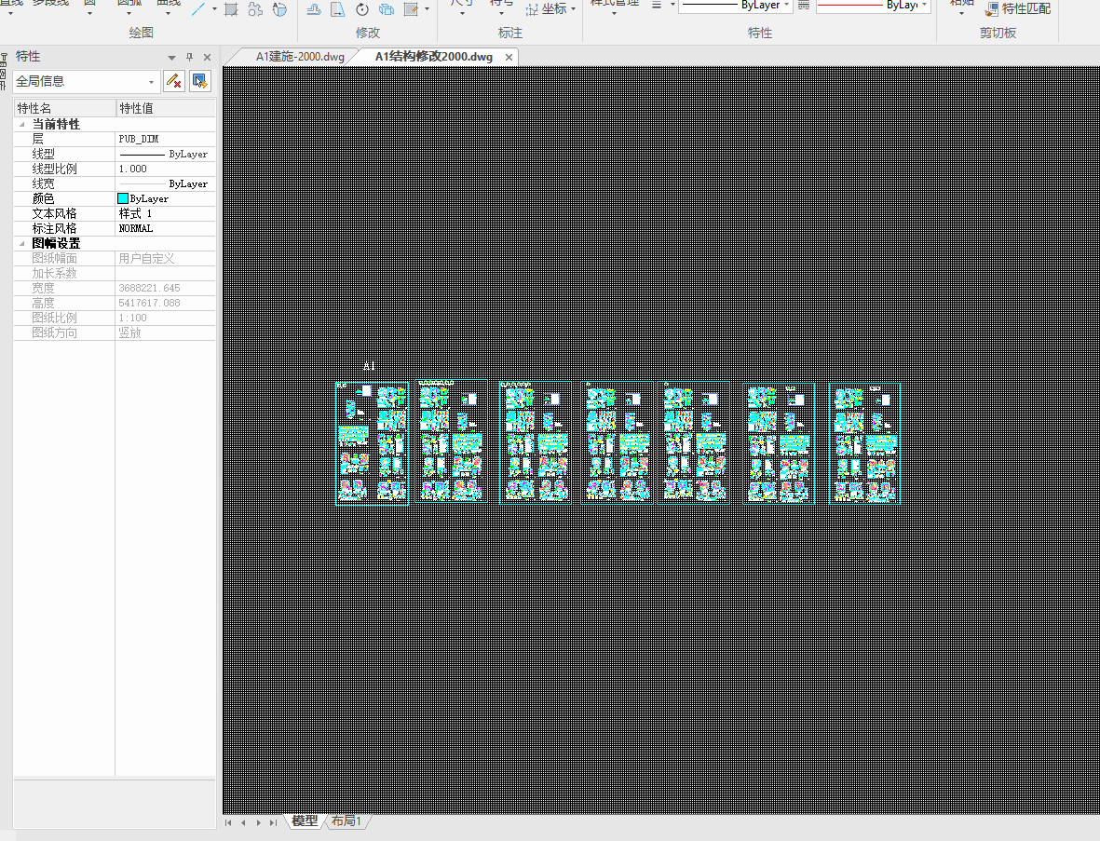Select the Hatch fill tool icon
This screenshot has height=841, width=1100.
[x=231, y=9]
